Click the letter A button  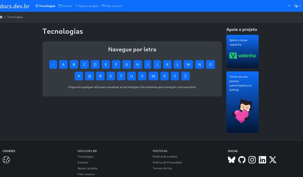pyautogui.click(x=64, y=65)
